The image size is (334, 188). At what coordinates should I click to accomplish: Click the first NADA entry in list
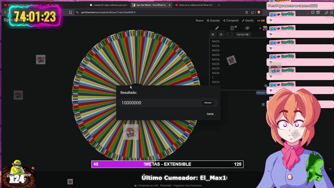216,41
